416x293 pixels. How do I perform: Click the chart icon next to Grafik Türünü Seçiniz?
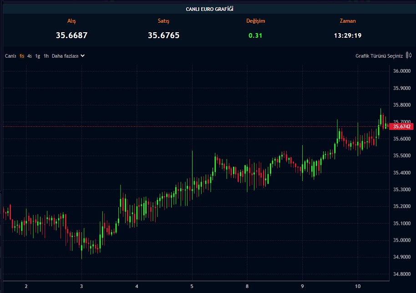click(x=410, y=56)
